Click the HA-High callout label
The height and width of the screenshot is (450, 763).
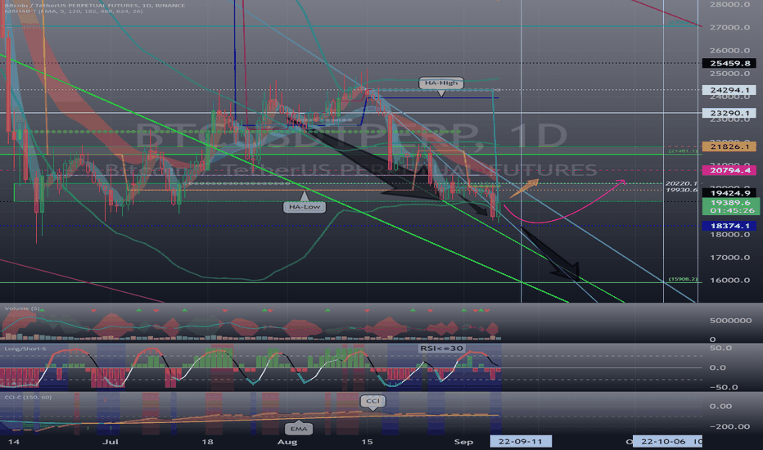tap(441, 83)
